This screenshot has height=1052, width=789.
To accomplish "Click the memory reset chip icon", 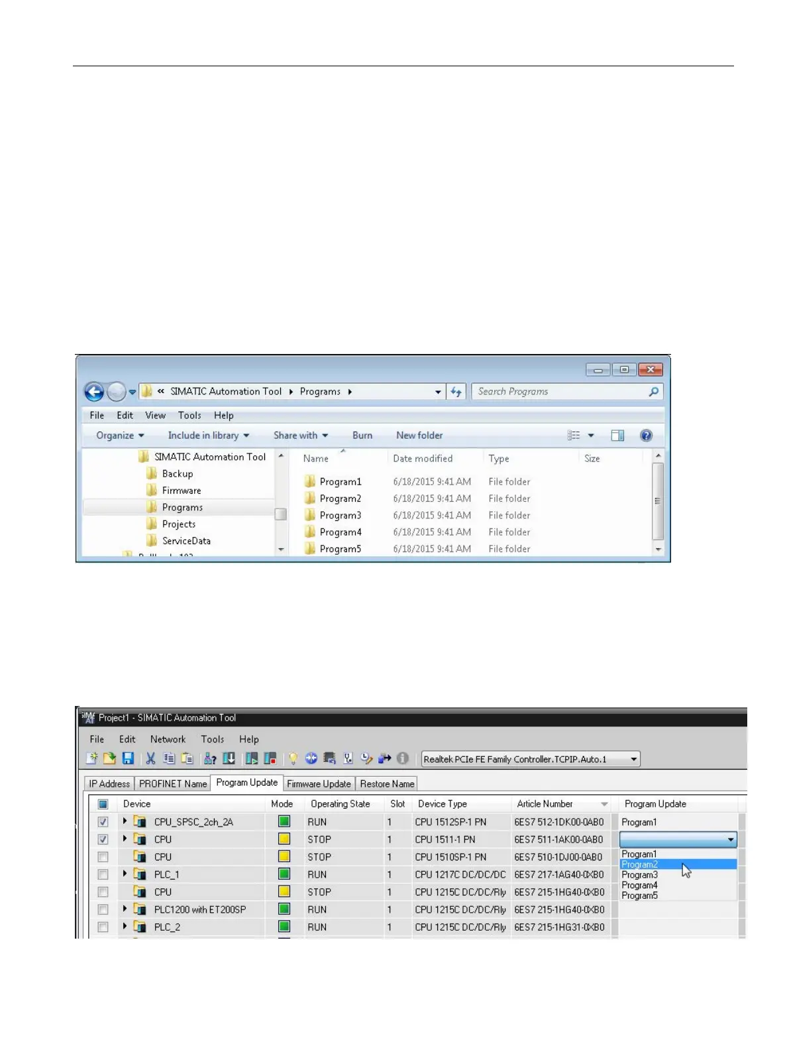I will click(330, 758).
